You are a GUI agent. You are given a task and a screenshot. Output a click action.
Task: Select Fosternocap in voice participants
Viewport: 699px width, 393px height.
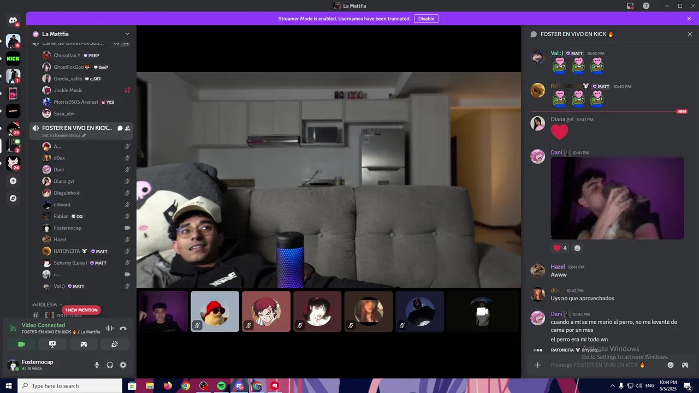pyautogui.click(x=86, y=228)
